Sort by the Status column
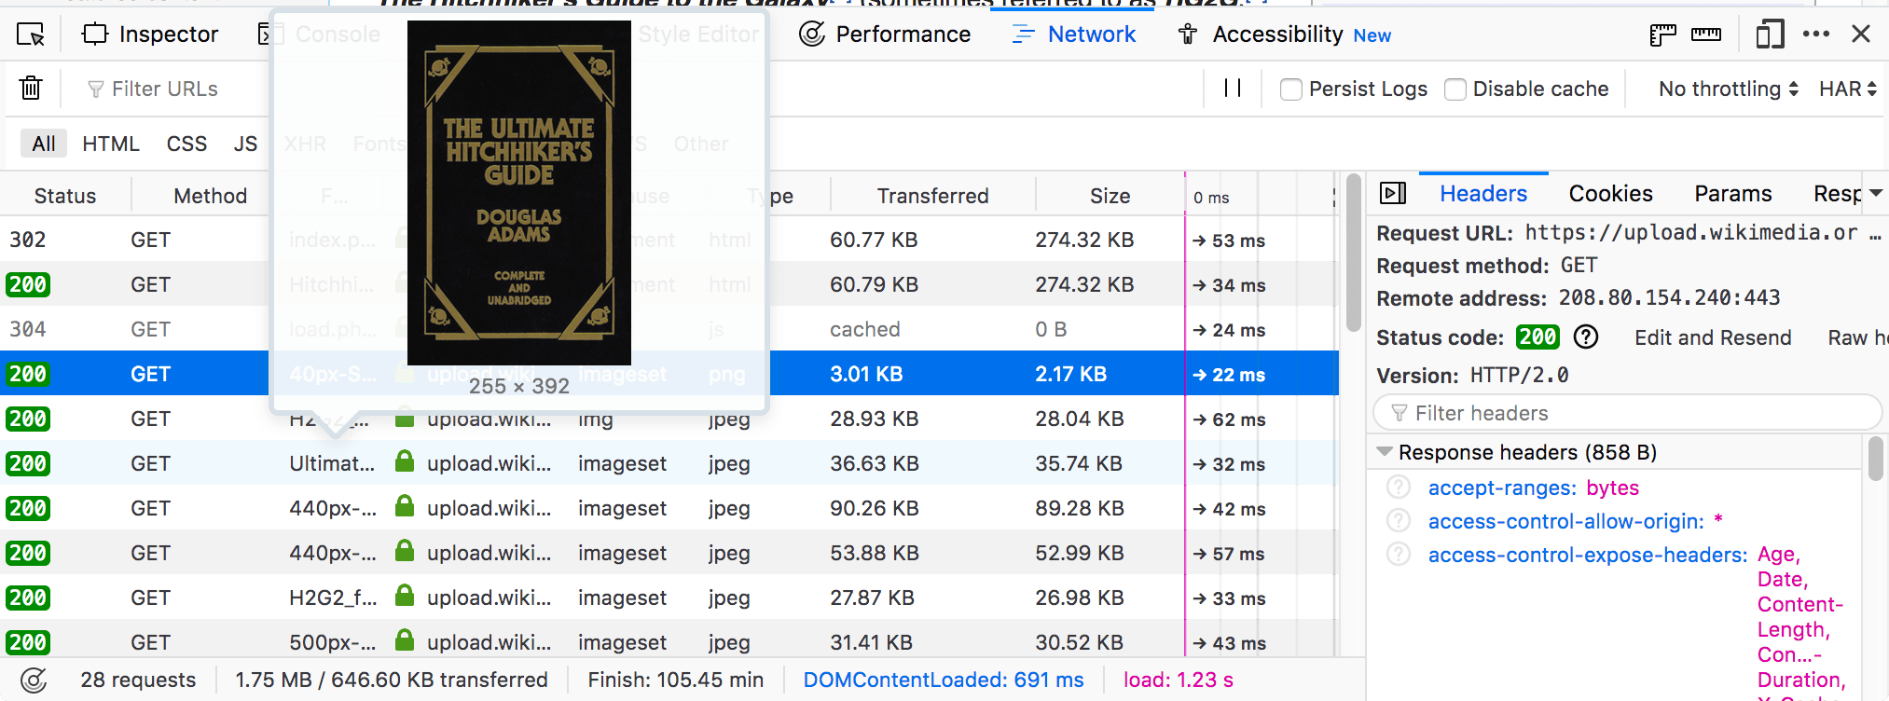Screen dimensions: 1889x701 coord(65,196)
